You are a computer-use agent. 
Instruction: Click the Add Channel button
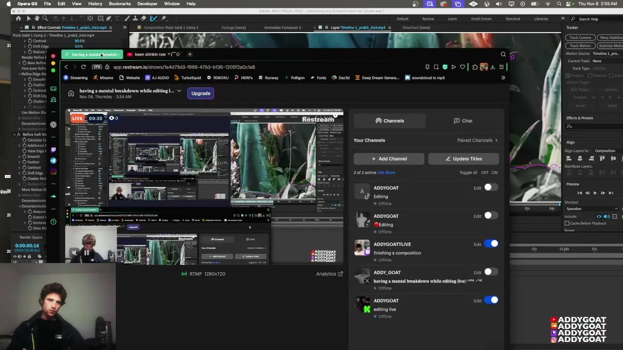(389, 158)
